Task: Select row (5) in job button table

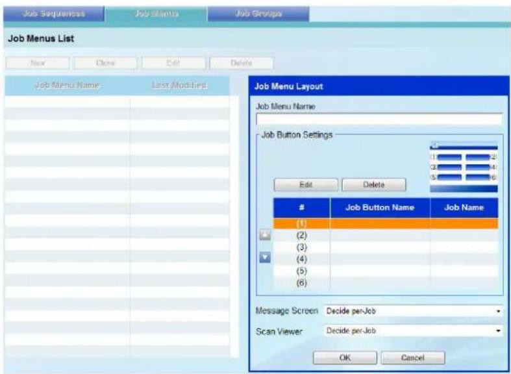Action: coord(386,271)
